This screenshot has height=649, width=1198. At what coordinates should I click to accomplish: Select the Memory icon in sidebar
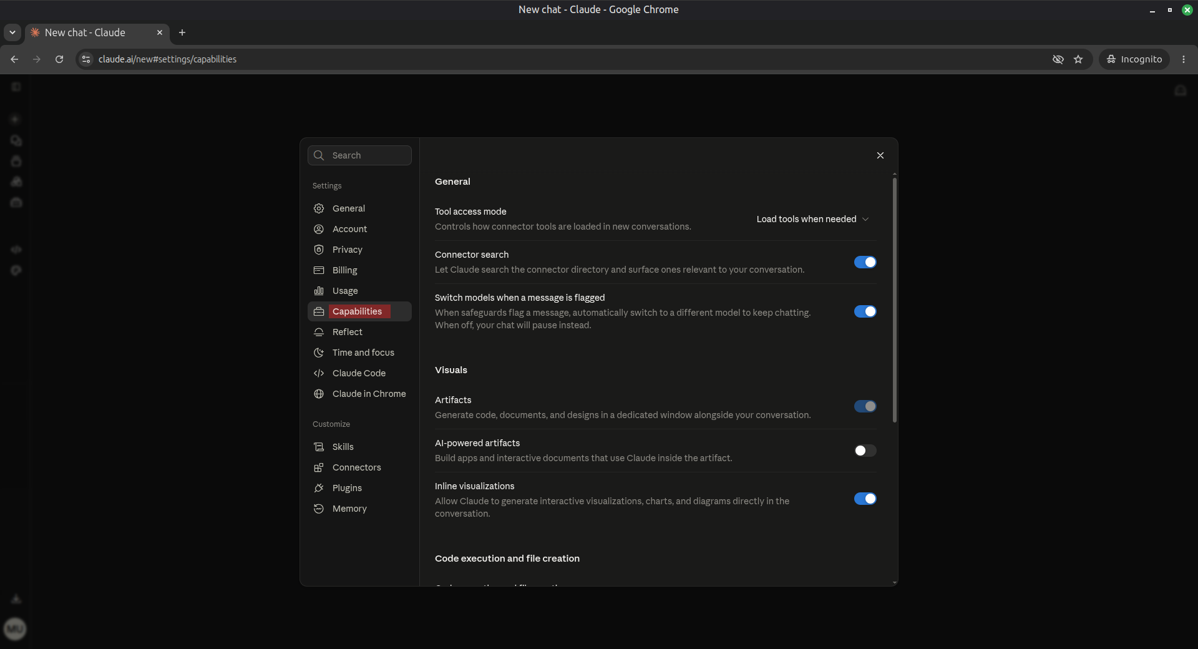click(319, 509)
